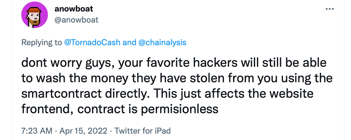Open the 'Twitter for iPad' source link
Screen dimensions: 351x140
pyautogui.click(x=143, y=131)
